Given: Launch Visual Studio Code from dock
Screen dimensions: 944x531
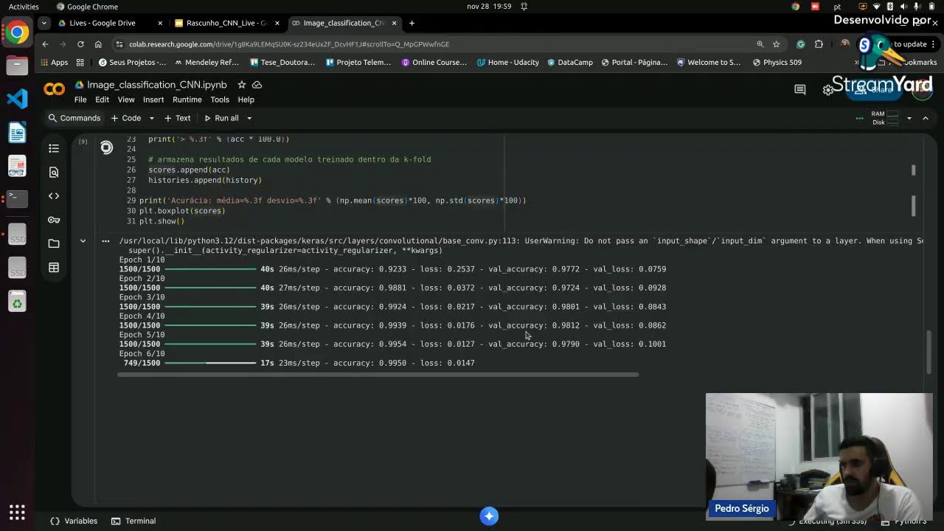Looking at the screenshot, I should [x=17, y=98].
